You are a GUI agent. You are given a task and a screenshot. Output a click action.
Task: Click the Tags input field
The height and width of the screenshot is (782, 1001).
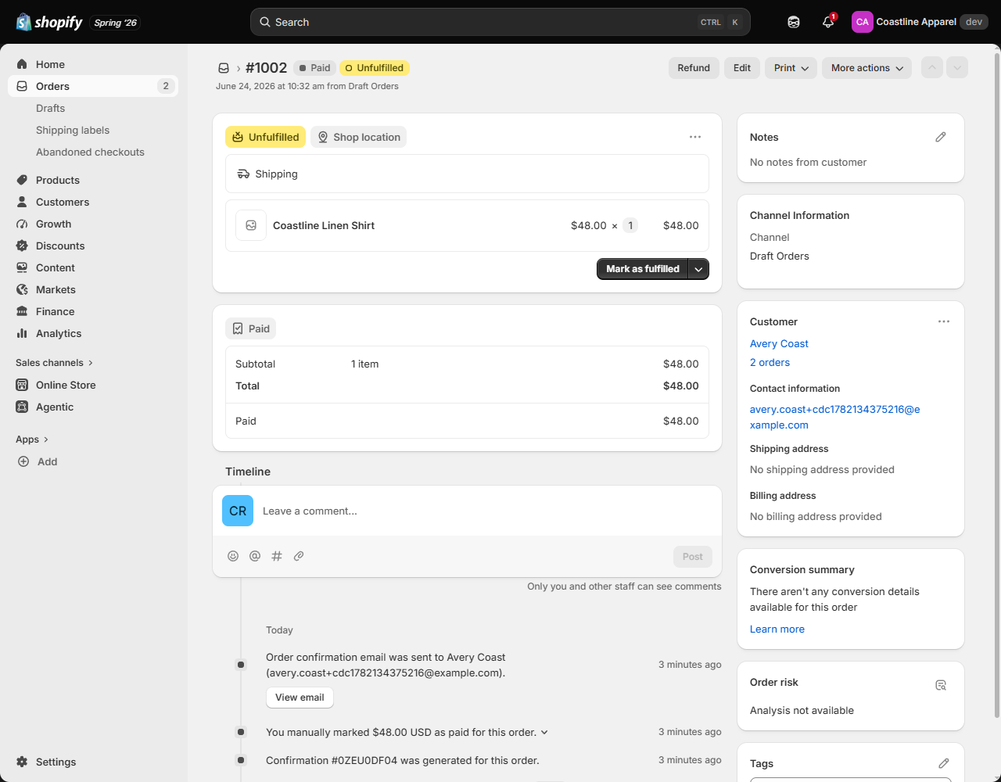click(851, 780)
